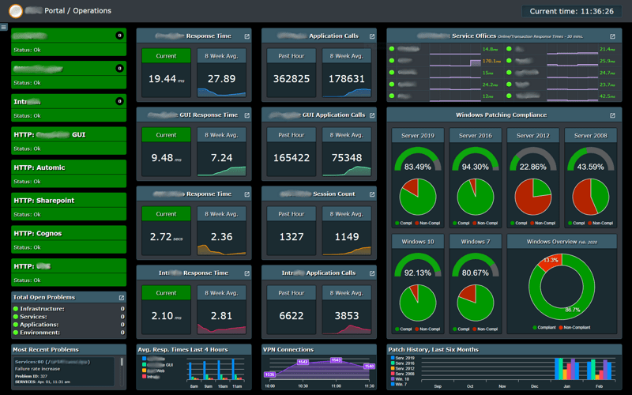Pop out the Service Offices panel
The height and width of the screenshot is (395, 632).
pyautogui.click(x=613, y=36)
